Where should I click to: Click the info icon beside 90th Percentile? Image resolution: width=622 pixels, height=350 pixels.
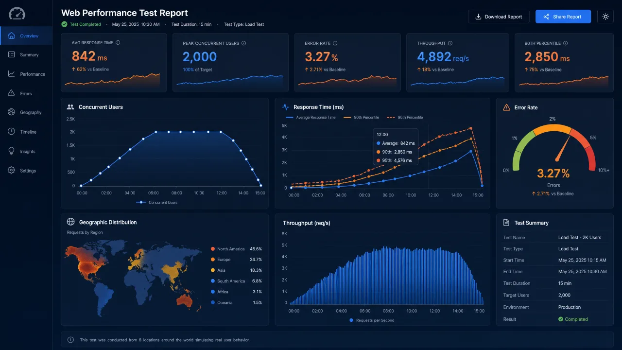click(565, 43)
